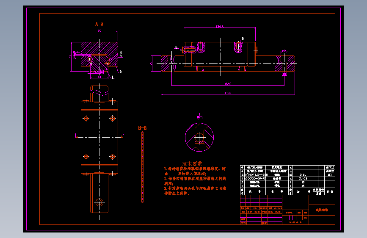Screen dimensions: 367x238
Task: Click part callout number 1 in section A-A
Action: [x=113, y=77]
